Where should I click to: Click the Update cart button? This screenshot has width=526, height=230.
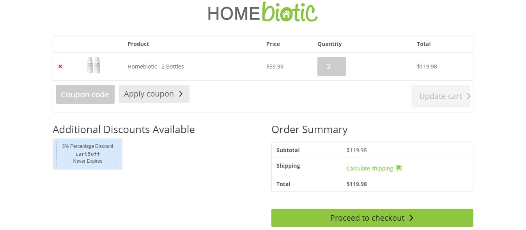coord(441,96)
